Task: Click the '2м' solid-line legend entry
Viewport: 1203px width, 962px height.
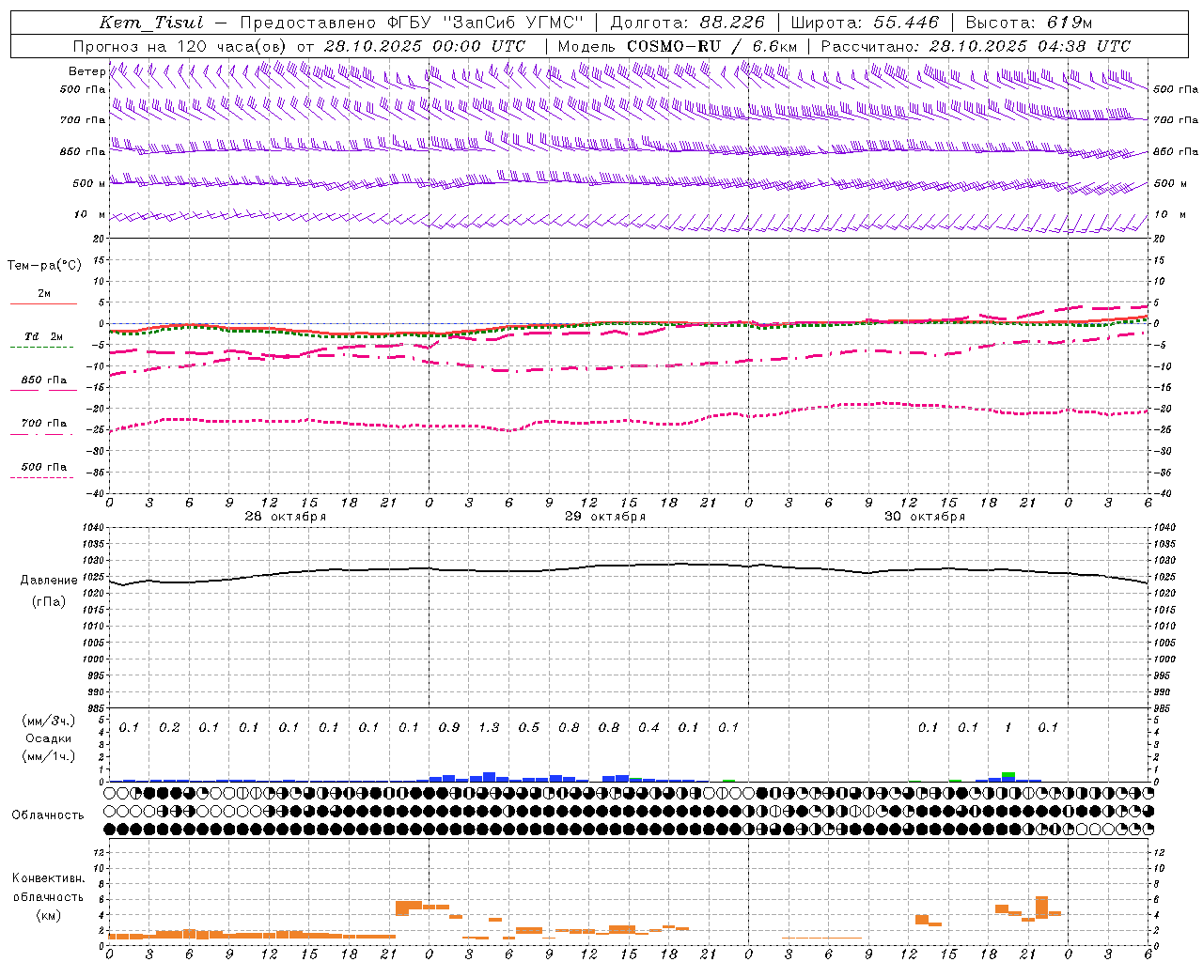Action: [44, 294]
